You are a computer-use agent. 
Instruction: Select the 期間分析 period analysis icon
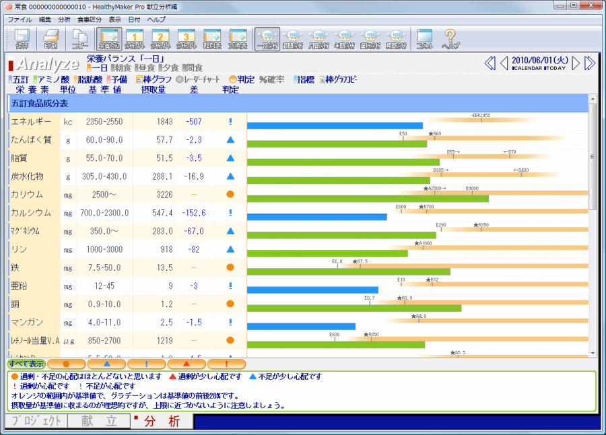(x=396, y=39)
